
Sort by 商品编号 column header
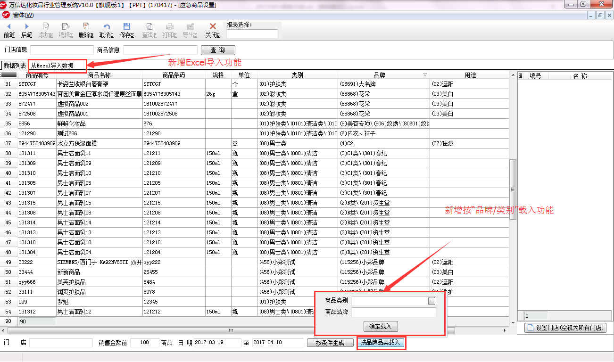coord(37,75)
